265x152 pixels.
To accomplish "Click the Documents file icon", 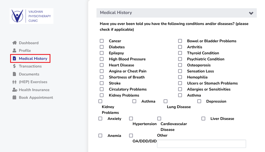I will [15, 74].
